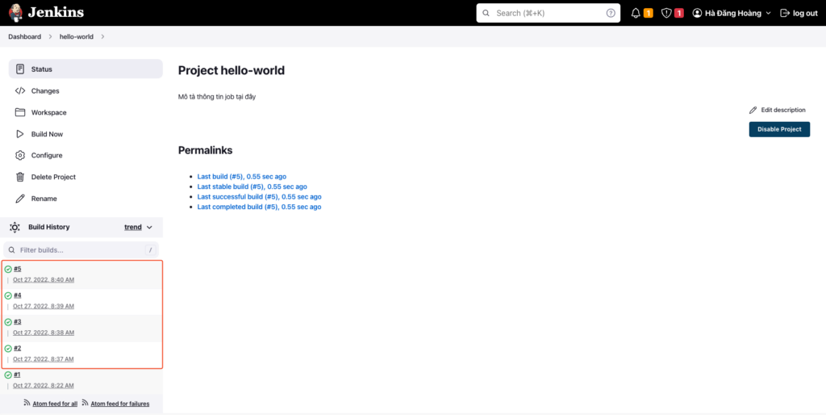The image size is (826, 415).
Task: Click the Changes code brackets icon
Action: click(20, 90)
